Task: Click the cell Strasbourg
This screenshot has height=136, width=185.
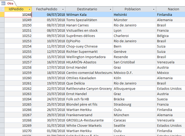Action: click(x=134, y=105)
